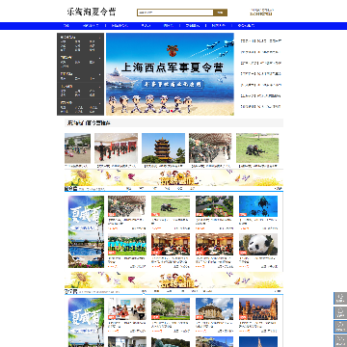Click the upper sunflower cartoon kids banner
Viewport: 347px width, 347px height.
173,177
